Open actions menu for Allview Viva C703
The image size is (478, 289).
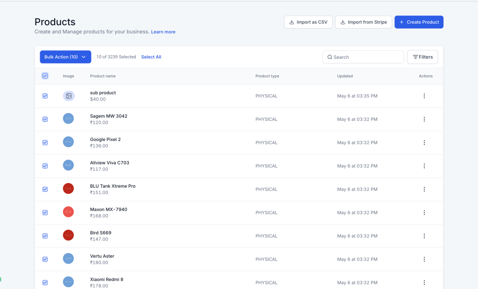pos(424,166)
